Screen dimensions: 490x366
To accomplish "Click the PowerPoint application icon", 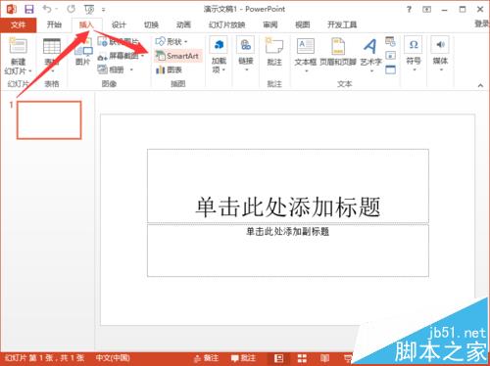I will point(12,9).
